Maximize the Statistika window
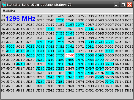The image size is (134, 100). pos(123,4)
